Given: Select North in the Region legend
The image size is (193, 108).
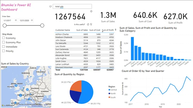Looking at the screenshot, I should [112, 94].
